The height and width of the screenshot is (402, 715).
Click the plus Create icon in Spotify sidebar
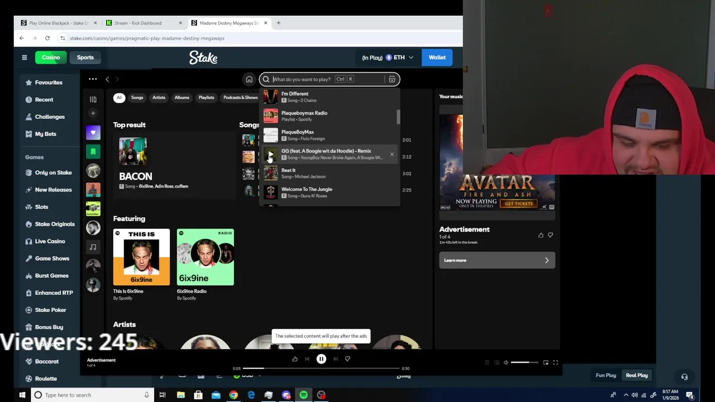pos(93,113)
